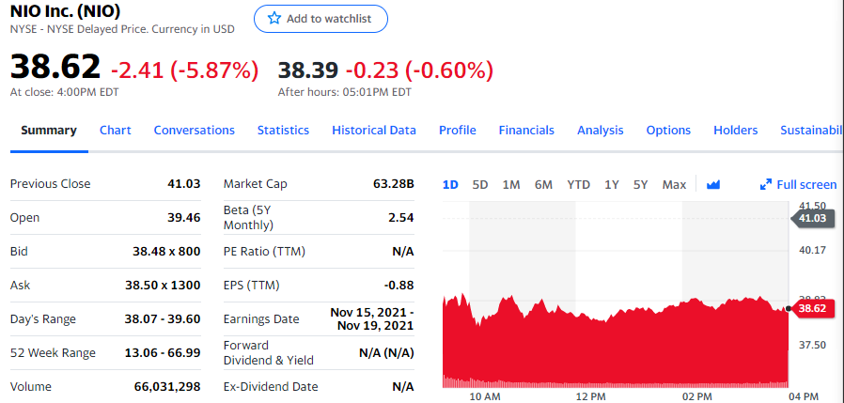Set chart range to YTD
Viewport: 844px width, 403px height.
point(578,184)
